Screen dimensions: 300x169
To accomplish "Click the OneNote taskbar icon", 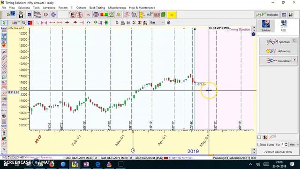I will 86,164.
